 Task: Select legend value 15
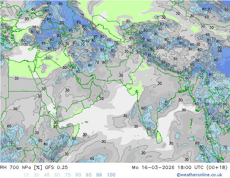click(26, 175)
